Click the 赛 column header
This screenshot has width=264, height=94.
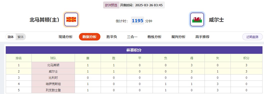tap(88, 58)
